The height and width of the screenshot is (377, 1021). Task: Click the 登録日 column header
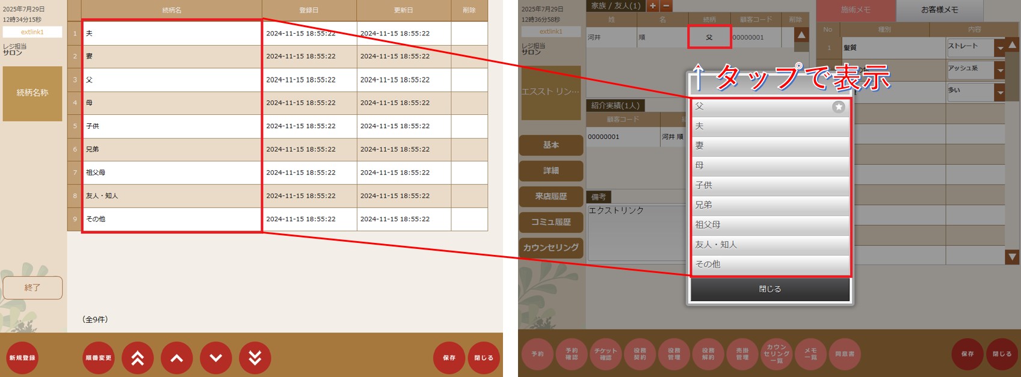pos(309,10)
